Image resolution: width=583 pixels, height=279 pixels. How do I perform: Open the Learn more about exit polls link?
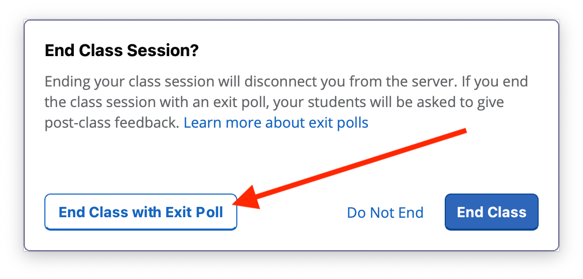[x=276, y=123]
